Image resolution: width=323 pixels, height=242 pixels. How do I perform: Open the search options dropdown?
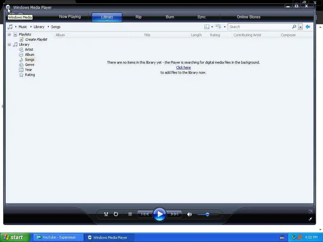(x=300, y=27)
